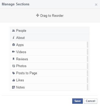Click the Notes section icon

tap(13, 87)
